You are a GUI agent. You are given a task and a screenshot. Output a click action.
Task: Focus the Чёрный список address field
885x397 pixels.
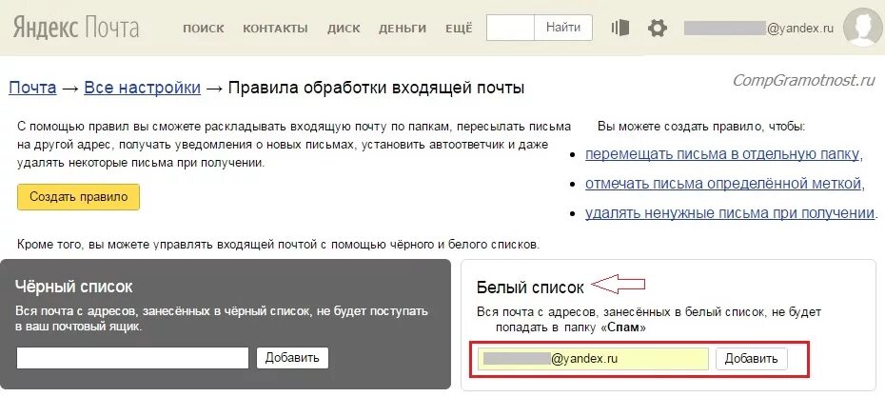(x=132, y=358)
